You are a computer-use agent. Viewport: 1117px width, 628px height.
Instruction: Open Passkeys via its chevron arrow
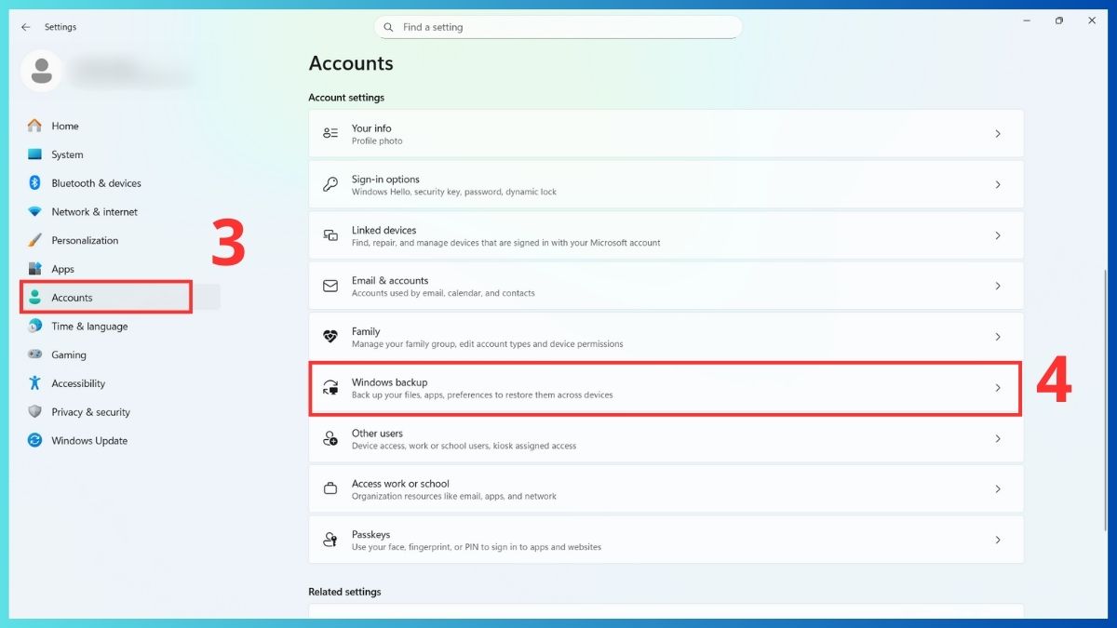(998, 540)
